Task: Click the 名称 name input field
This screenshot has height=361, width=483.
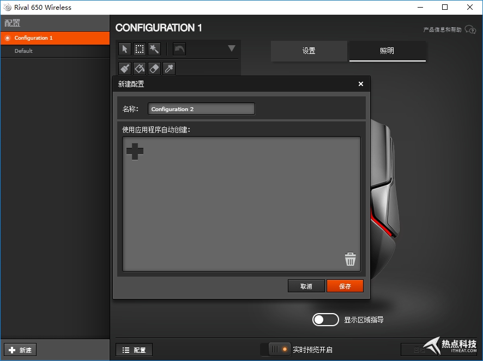Action: tap(201, 109)
